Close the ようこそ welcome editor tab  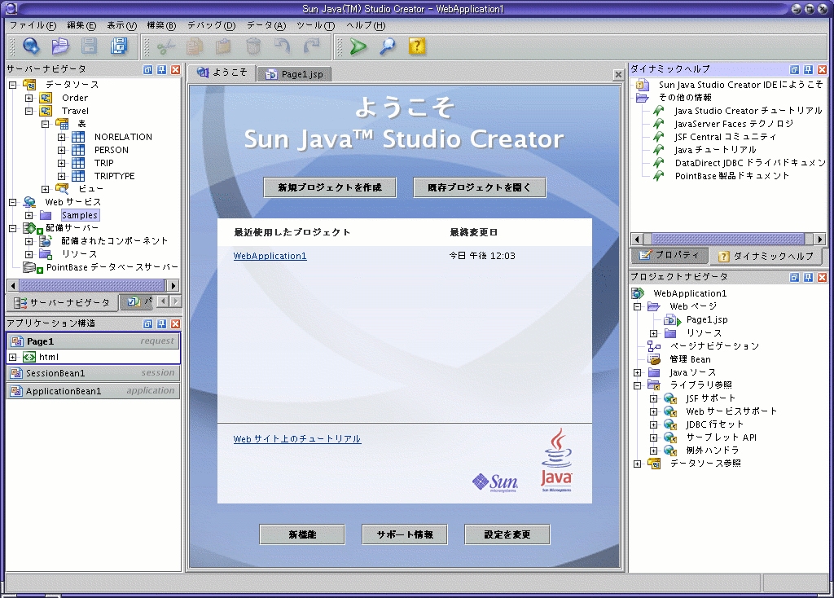(618, 75)
